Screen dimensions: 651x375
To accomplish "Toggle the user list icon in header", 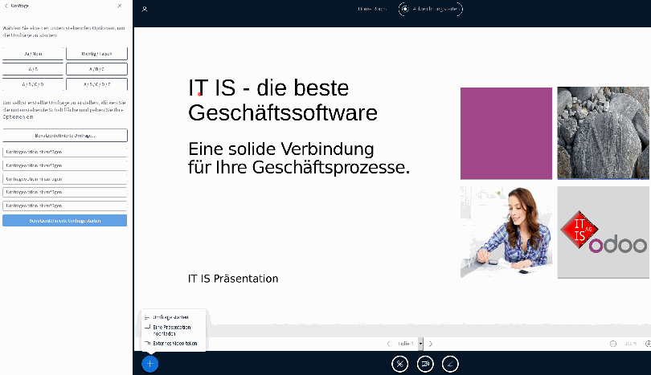I will tap(145, 9).
